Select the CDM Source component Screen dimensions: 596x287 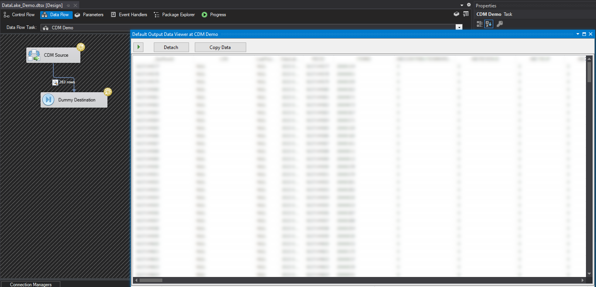coord(53,55)
